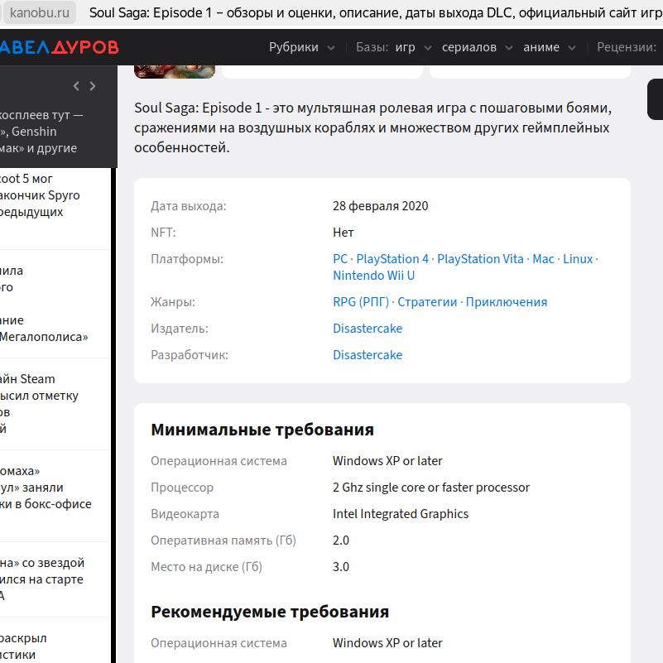This screenshot has width=663, height=663.
Task: Go to previous sidebar slide arrow
Action: [76, 86]
